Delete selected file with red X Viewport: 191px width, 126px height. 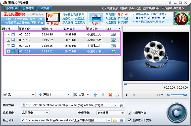(110, 95)
